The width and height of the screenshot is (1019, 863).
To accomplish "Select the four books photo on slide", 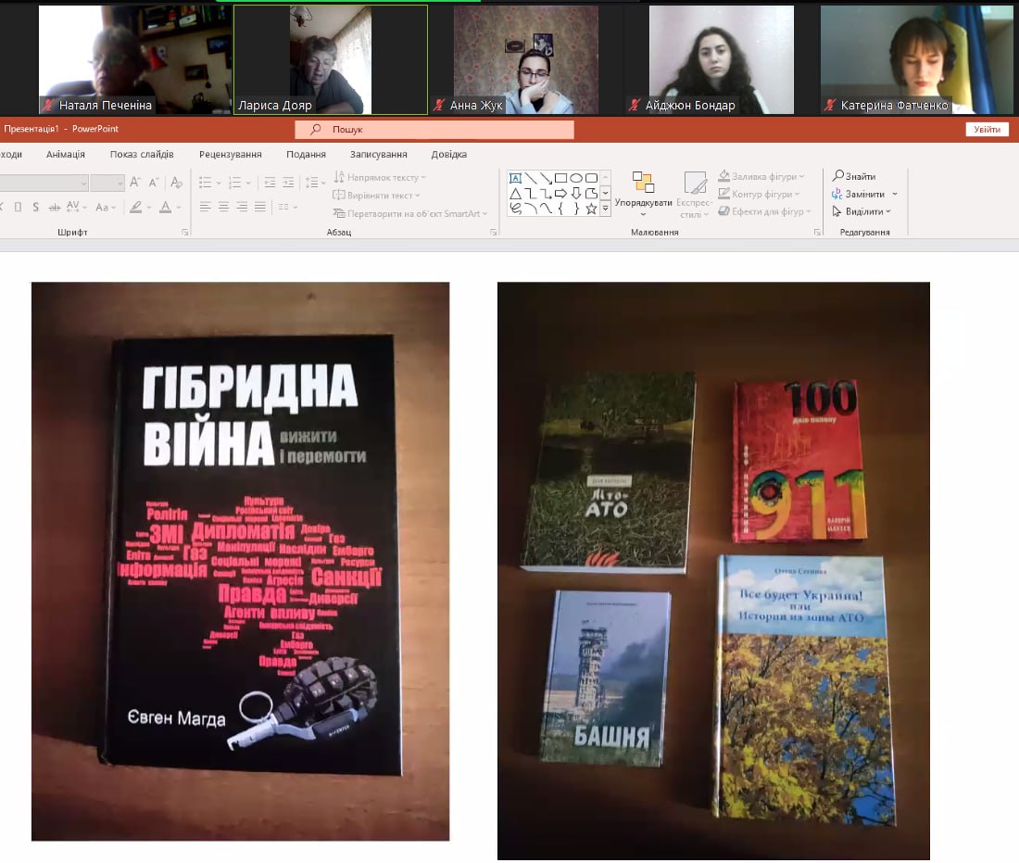I will point(713,570).
